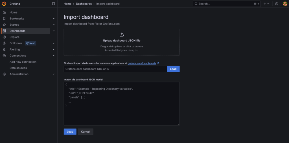Click the Dashboards breadcrumb link
289x143 pixels.
(x=84, y=4)
